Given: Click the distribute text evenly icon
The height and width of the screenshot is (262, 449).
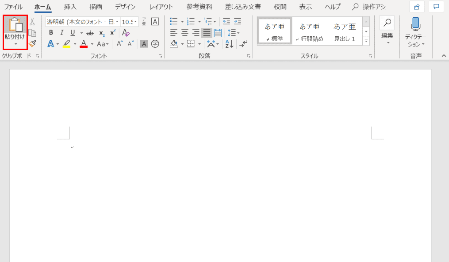Looking at the screenshot, I should (218, 33).
